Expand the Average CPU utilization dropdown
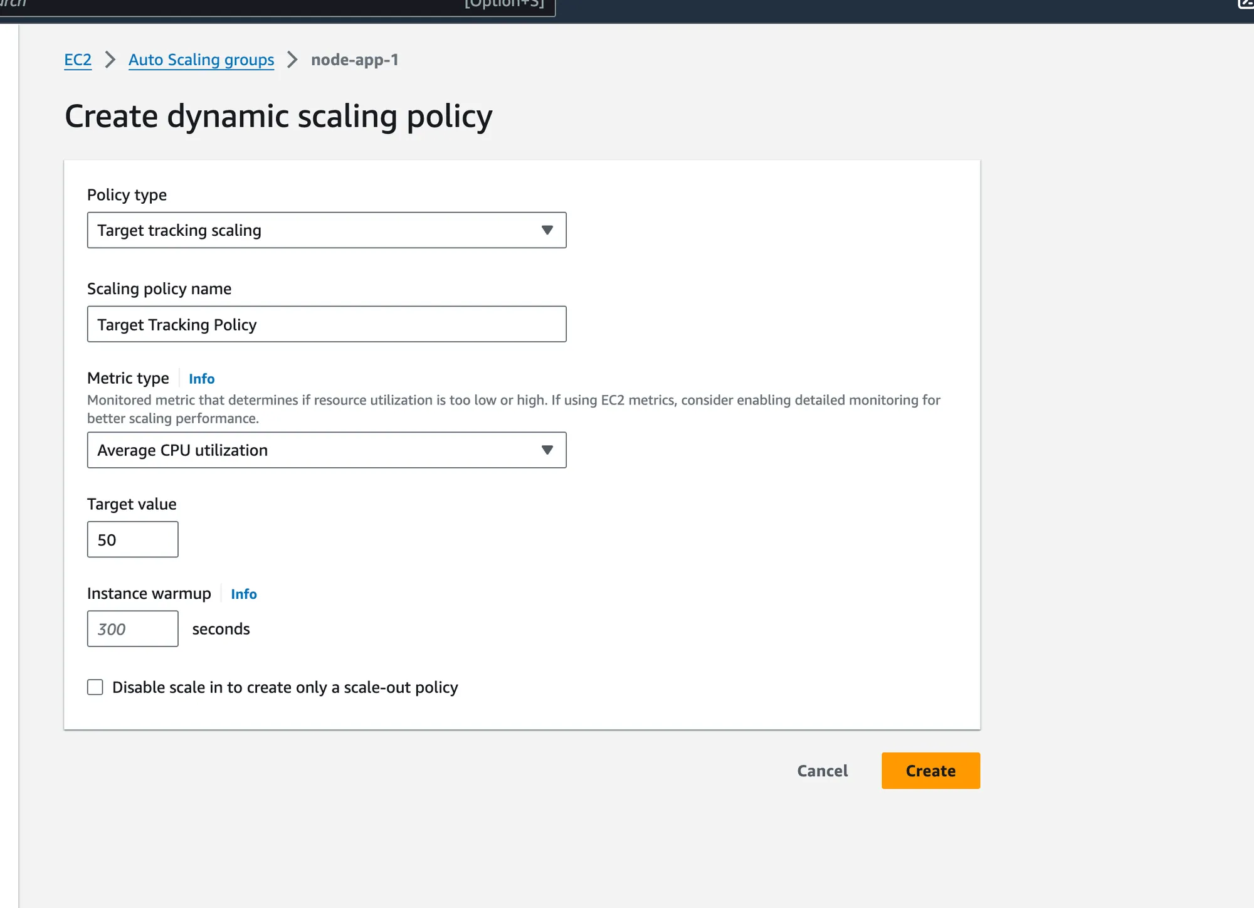This screenshot has width=1254, height=908. pos(326,450)
